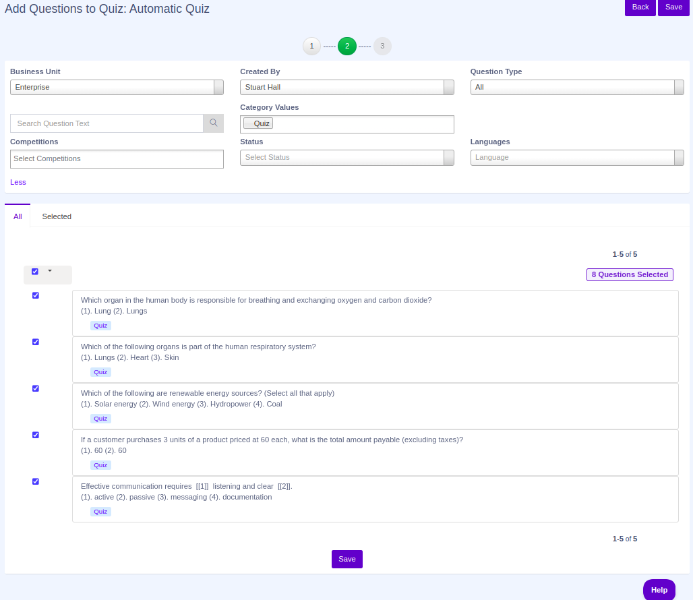
Task: Select the Effective communication question text
Action: [x=187, y=486]
